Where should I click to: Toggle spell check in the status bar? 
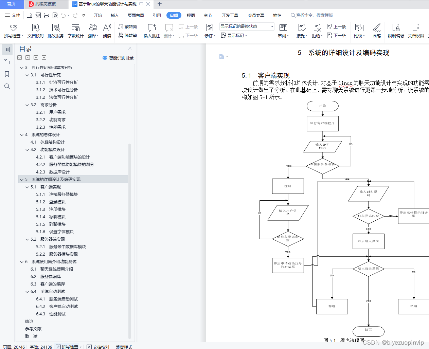coord(68,347)
